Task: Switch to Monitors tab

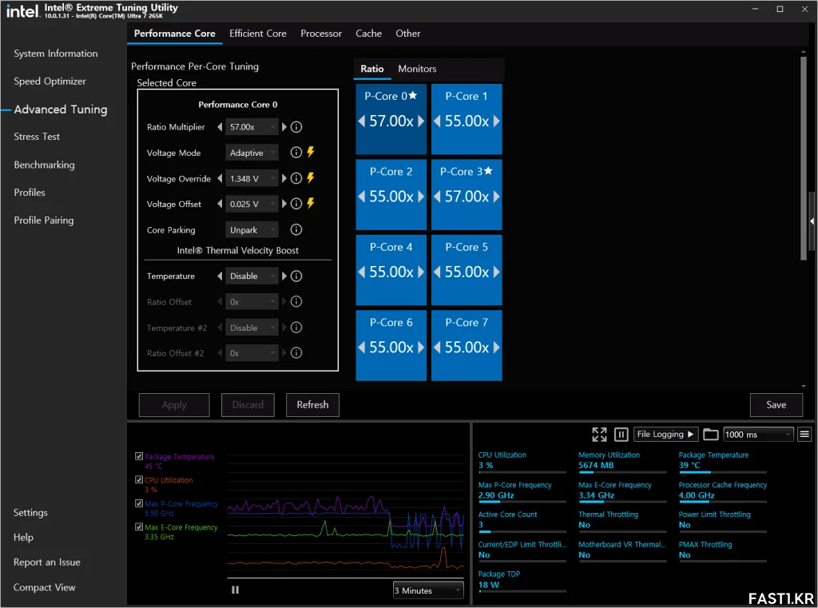Action: coord(417,69)
